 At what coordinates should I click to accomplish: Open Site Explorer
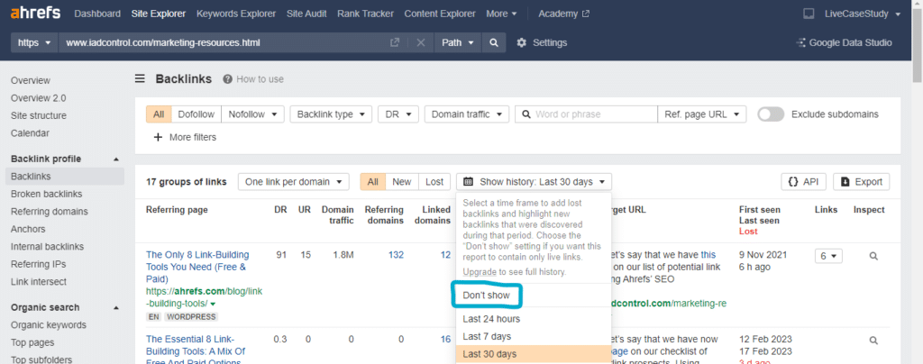(x=159, y=14)
